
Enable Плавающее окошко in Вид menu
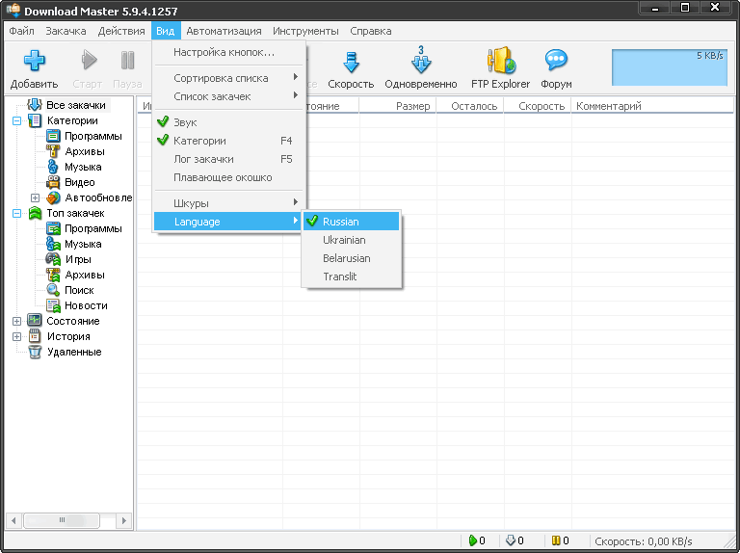pyautogui.click(x=229, y=178)
